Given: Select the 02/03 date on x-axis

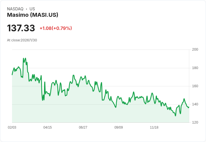Looking at the screenshot, I should 12,127.
